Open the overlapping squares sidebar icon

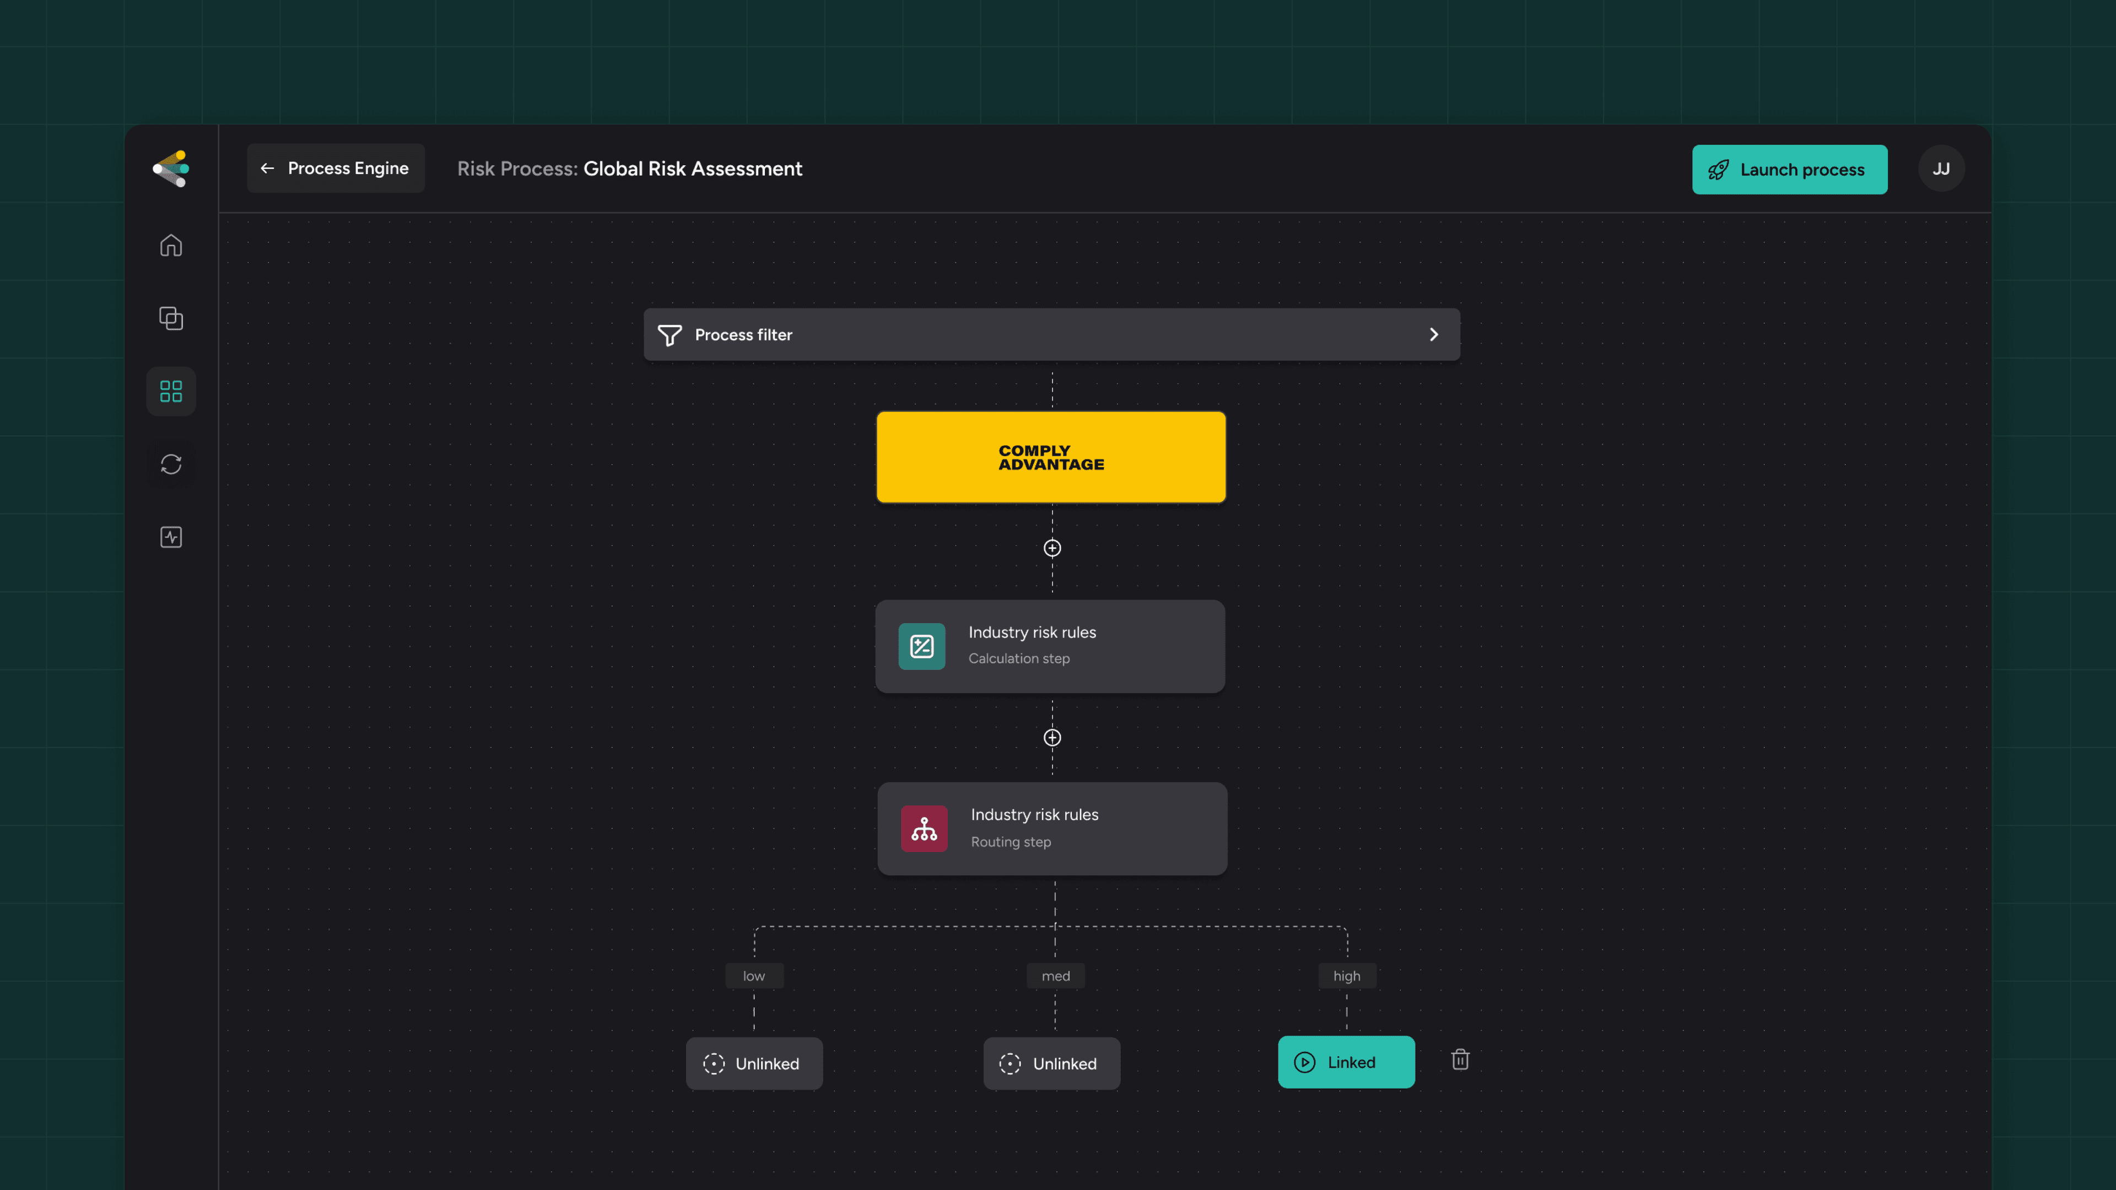(171, 318)
